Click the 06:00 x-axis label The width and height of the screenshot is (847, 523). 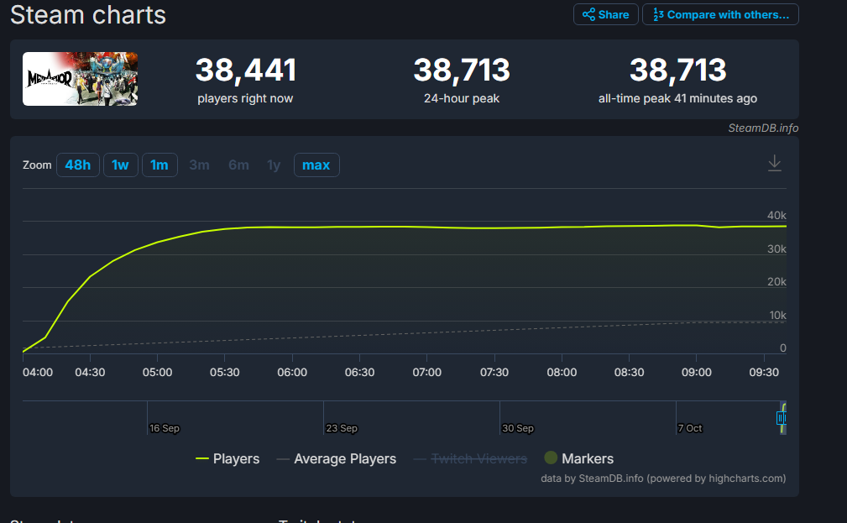(292, 372)
